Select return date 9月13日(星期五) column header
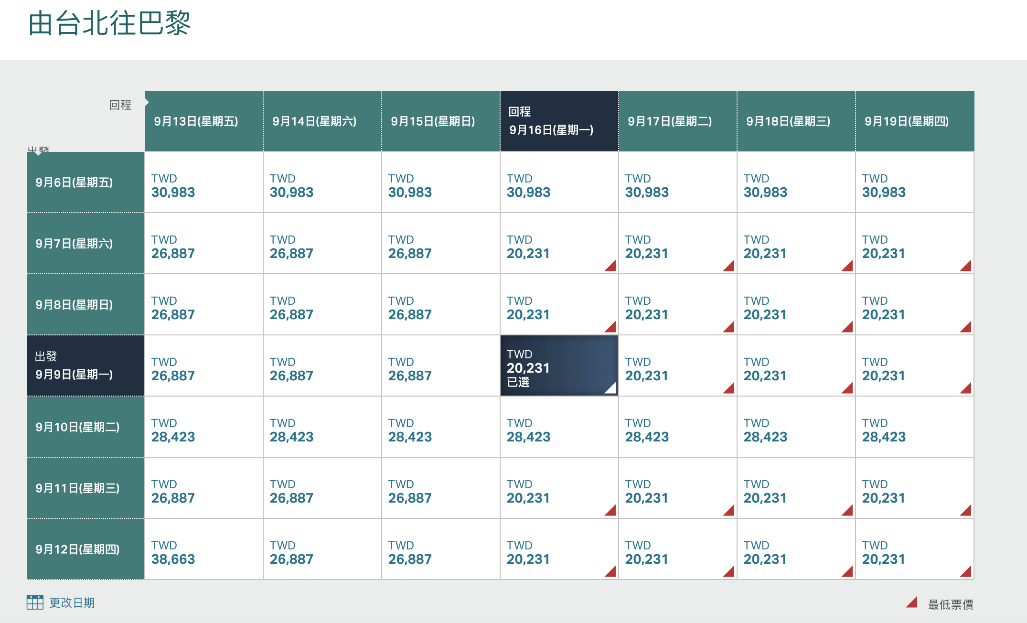The height and width of the screenshot is (623, 1027). [x=204, y=121]
